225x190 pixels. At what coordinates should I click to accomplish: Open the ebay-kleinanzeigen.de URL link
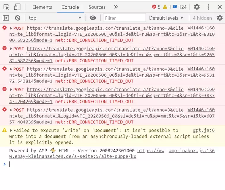73,156
